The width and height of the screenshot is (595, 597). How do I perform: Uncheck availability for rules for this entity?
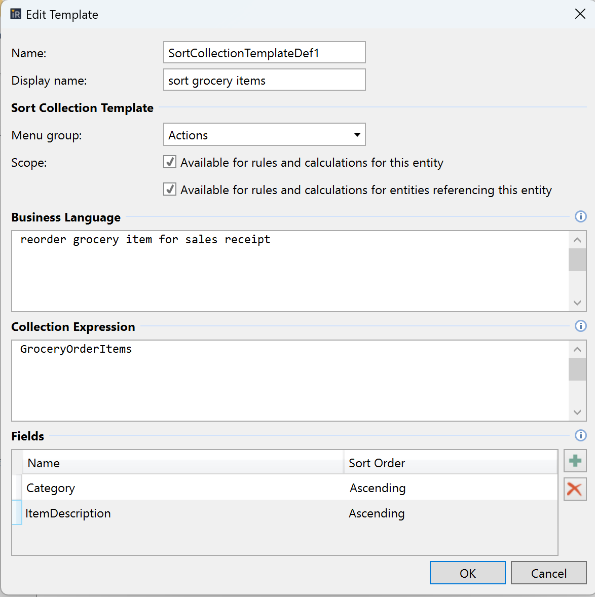point(170,162)
